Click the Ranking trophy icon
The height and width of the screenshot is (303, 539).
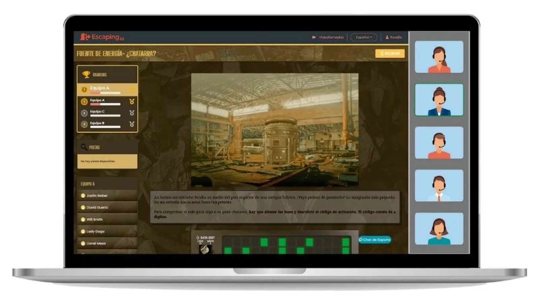click(x=86, y=74)
